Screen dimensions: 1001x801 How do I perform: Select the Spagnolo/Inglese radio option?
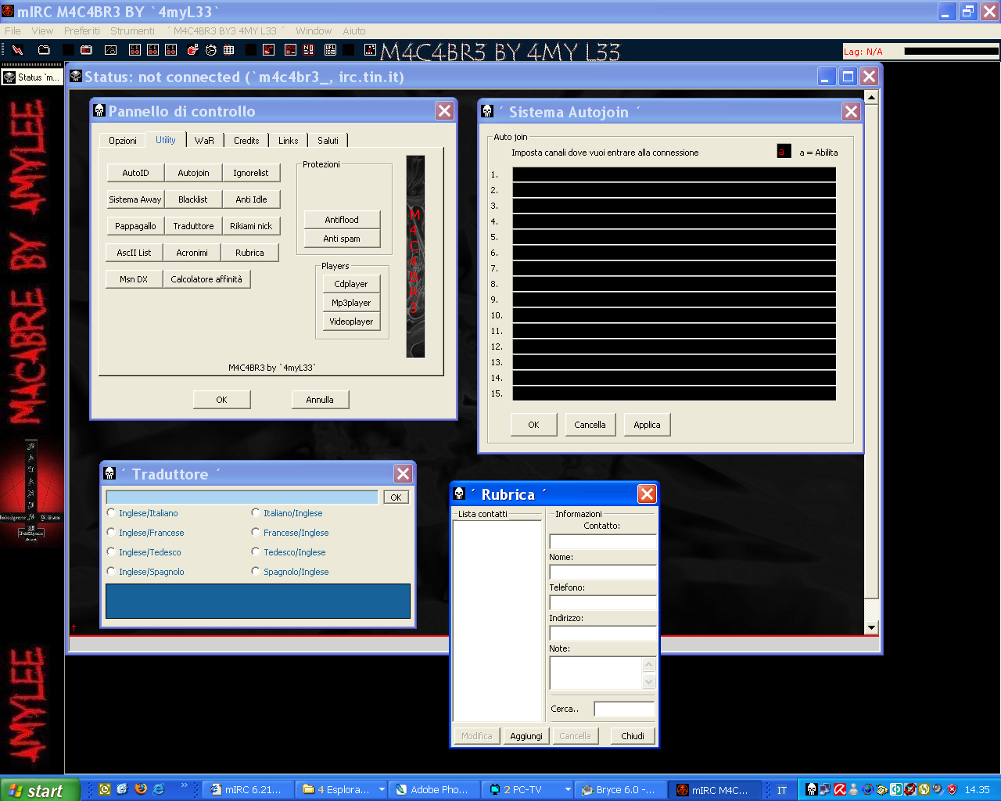click(256, 572)
